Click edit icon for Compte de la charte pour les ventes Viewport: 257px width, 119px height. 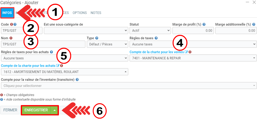[186, 52]
